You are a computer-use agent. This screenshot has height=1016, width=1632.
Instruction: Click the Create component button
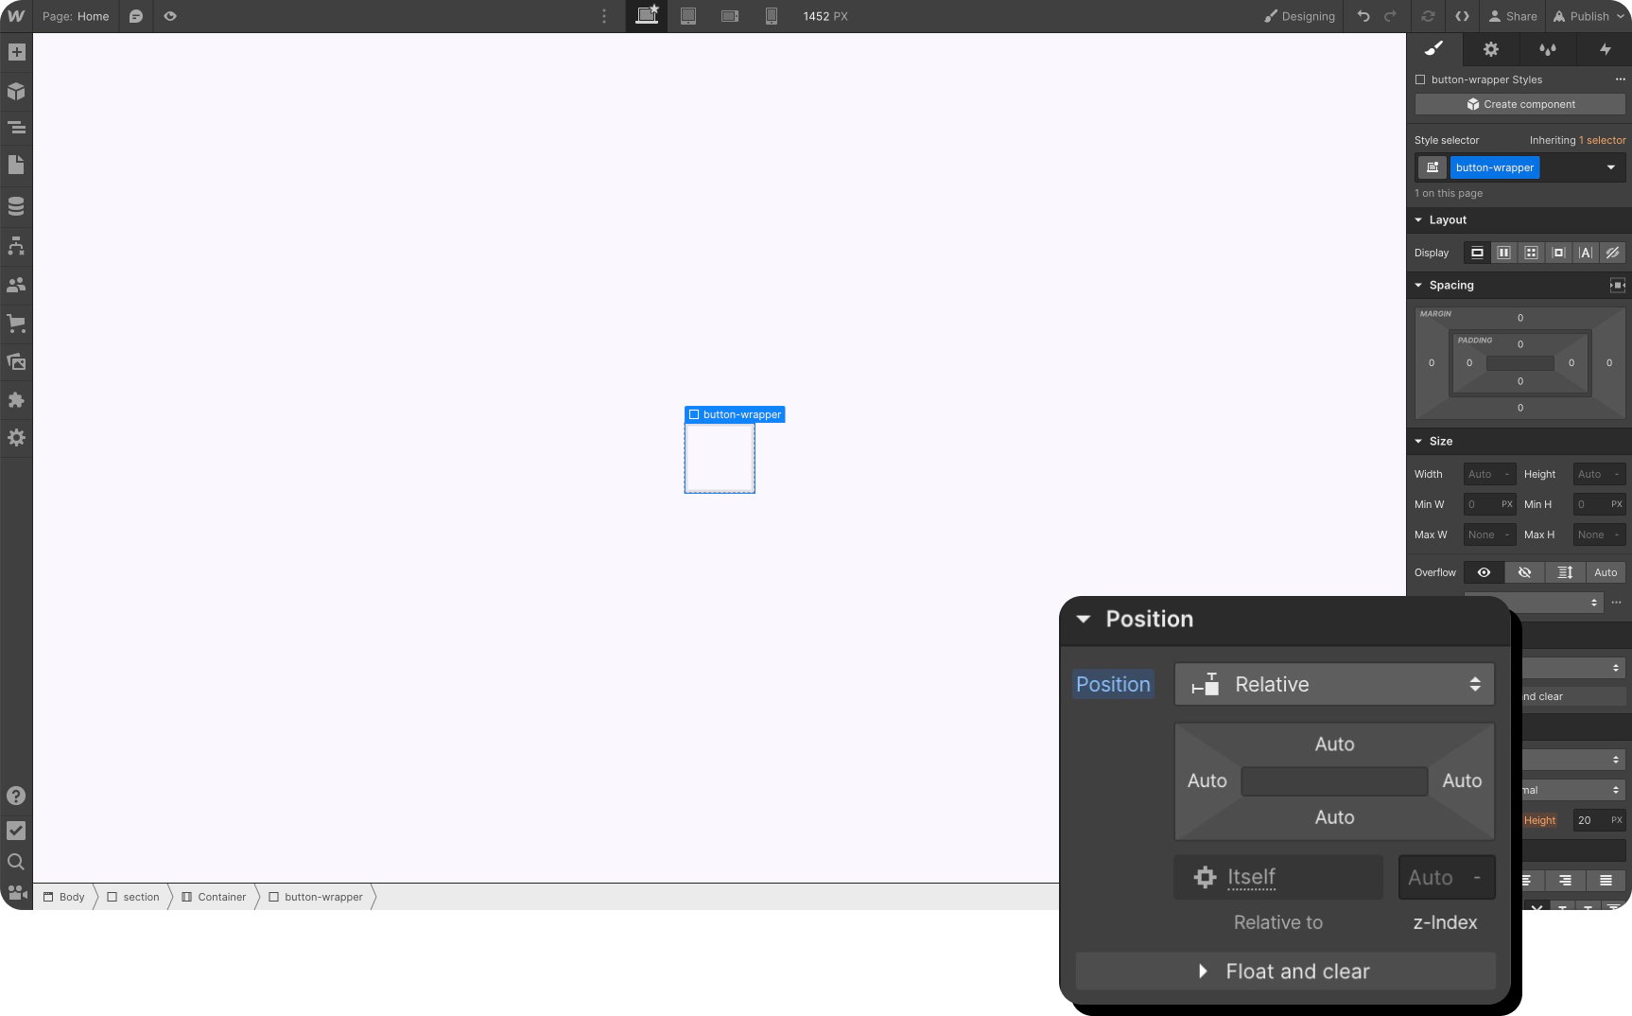point(1519,104)
